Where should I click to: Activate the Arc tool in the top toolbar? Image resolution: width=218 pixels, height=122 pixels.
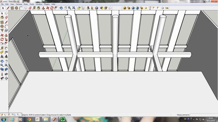point(21,8)
